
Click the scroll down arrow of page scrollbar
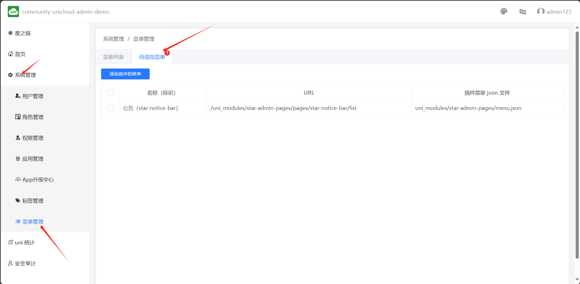pos(577,280)
